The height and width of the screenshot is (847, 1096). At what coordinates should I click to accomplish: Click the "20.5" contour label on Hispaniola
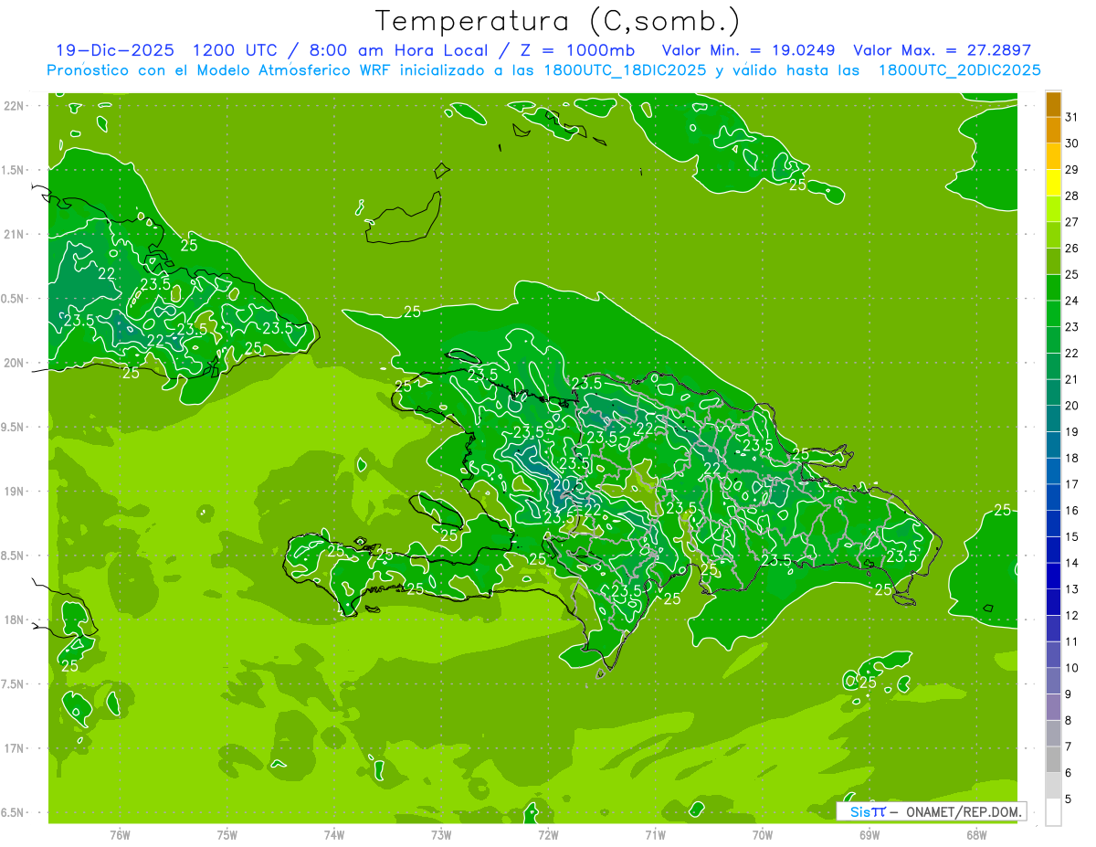tap(567, 484)
